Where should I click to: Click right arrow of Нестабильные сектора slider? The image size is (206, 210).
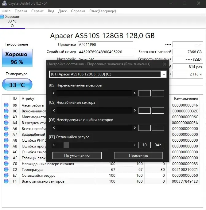(135, 110)
